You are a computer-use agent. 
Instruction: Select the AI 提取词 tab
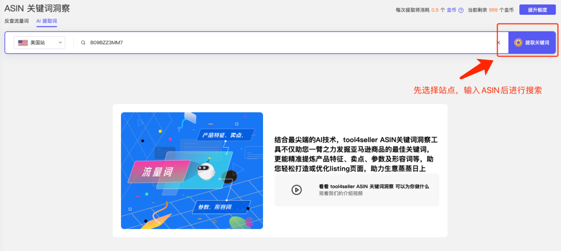pos(47,21)
